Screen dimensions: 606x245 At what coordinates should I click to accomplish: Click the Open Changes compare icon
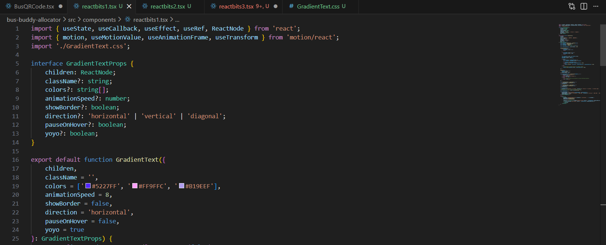pos(572,6)
